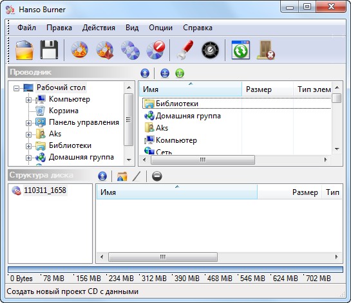Click the floppy disk save icon

49,50
